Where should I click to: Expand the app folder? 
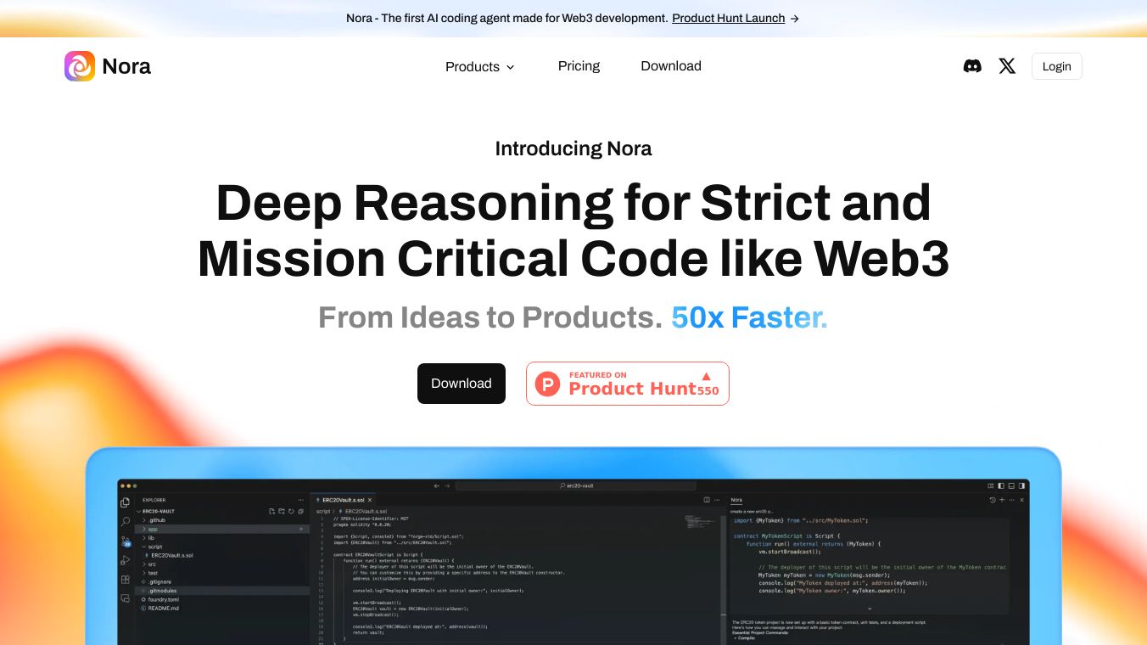(x=151, y=529)
